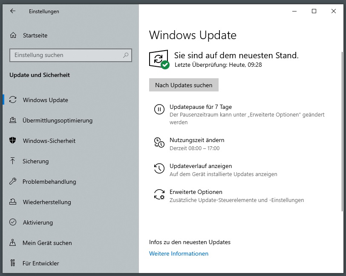Click the 'Update und Sicherheit' heading
The width and height of the screenshot is (346, 276).
(40, 75)
